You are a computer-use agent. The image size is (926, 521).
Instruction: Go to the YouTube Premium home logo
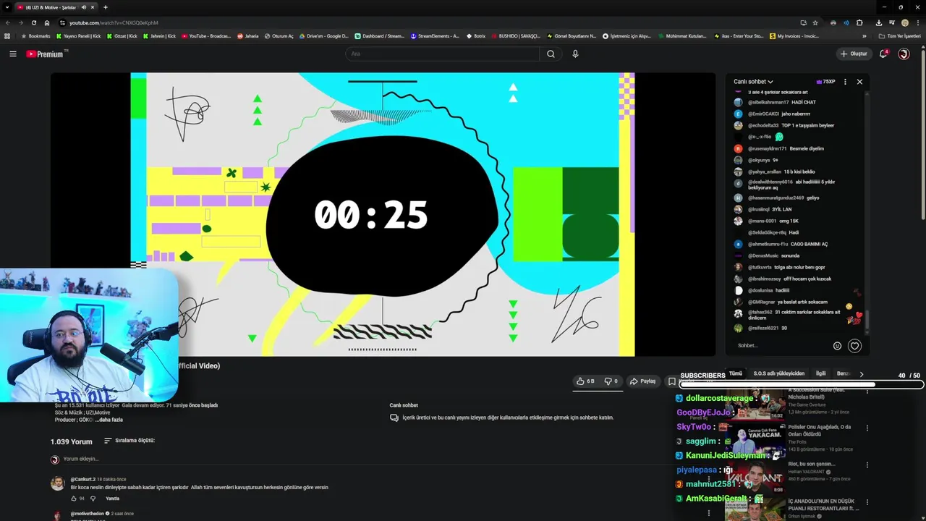coord(45,54)
